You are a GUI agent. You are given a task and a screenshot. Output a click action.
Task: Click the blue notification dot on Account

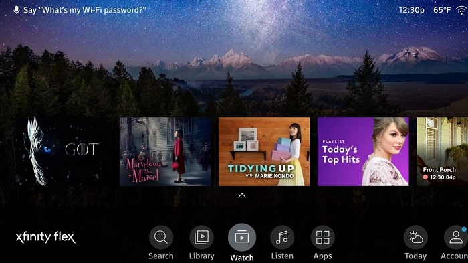pyautogui.click(x=464, y=230)
